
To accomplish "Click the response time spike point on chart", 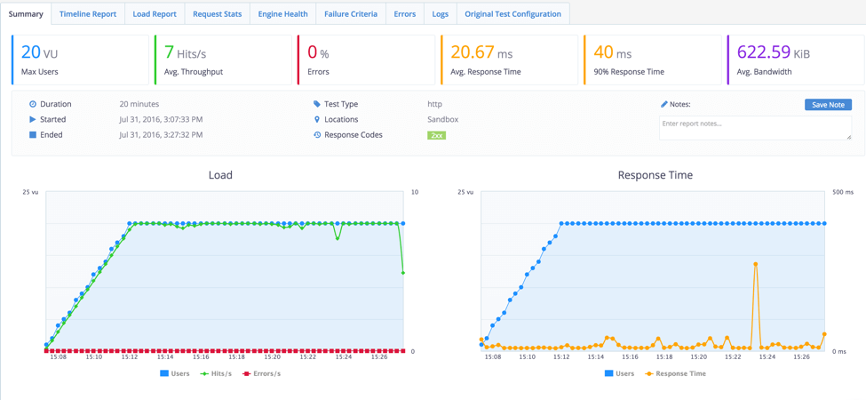I will pyautogui.click(x=756, y=264).
